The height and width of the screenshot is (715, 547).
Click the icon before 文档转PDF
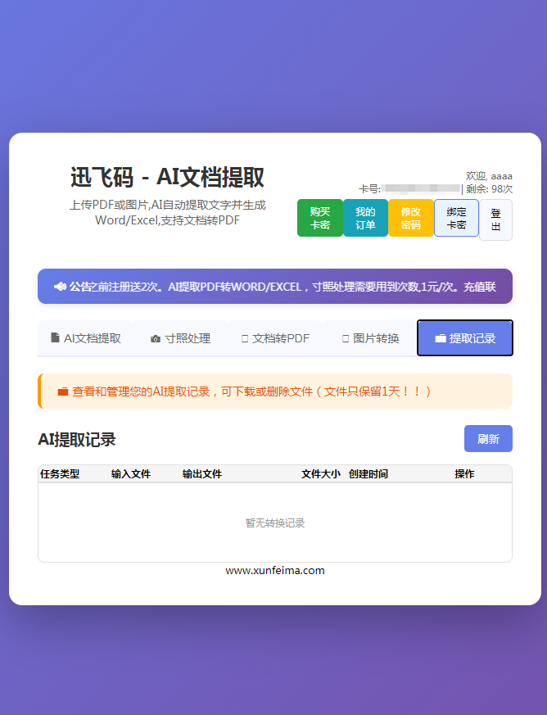(245, 339)
